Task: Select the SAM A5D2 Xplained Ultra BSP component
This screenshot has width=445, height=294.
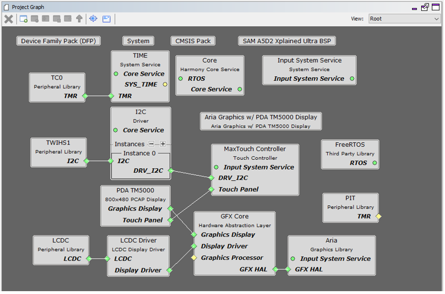Action: coord(287,41)
